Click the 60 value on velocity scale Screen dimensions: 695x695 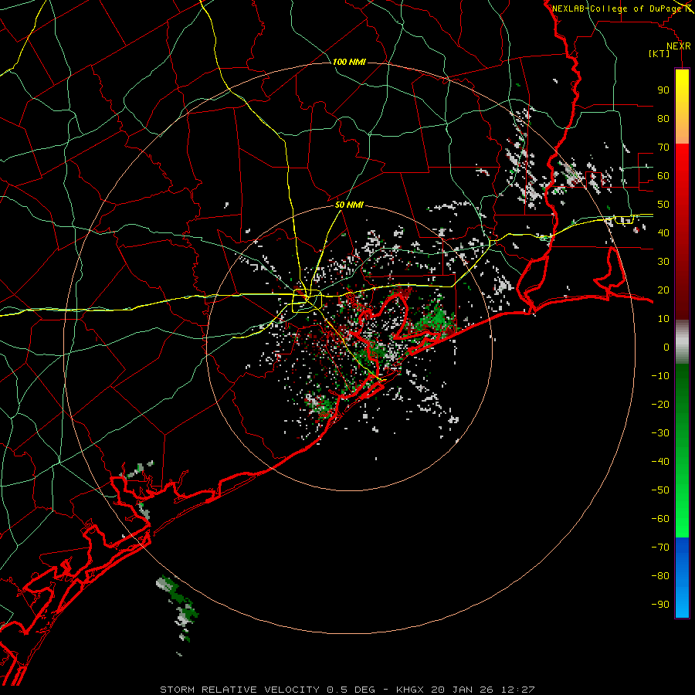click(x=663, y=175)
